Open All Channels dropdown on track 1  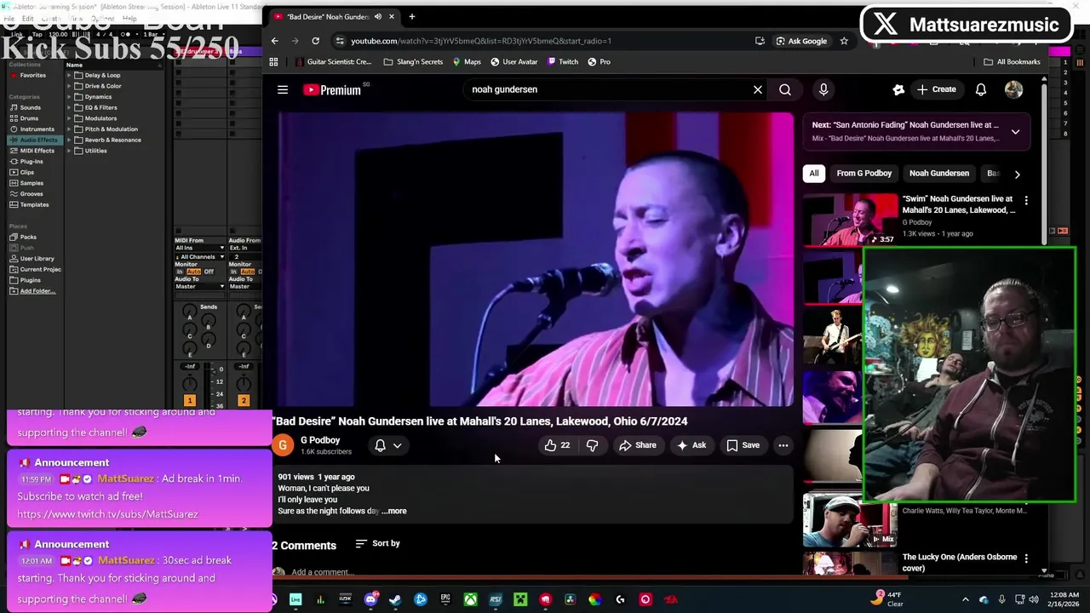click(200, 256)
